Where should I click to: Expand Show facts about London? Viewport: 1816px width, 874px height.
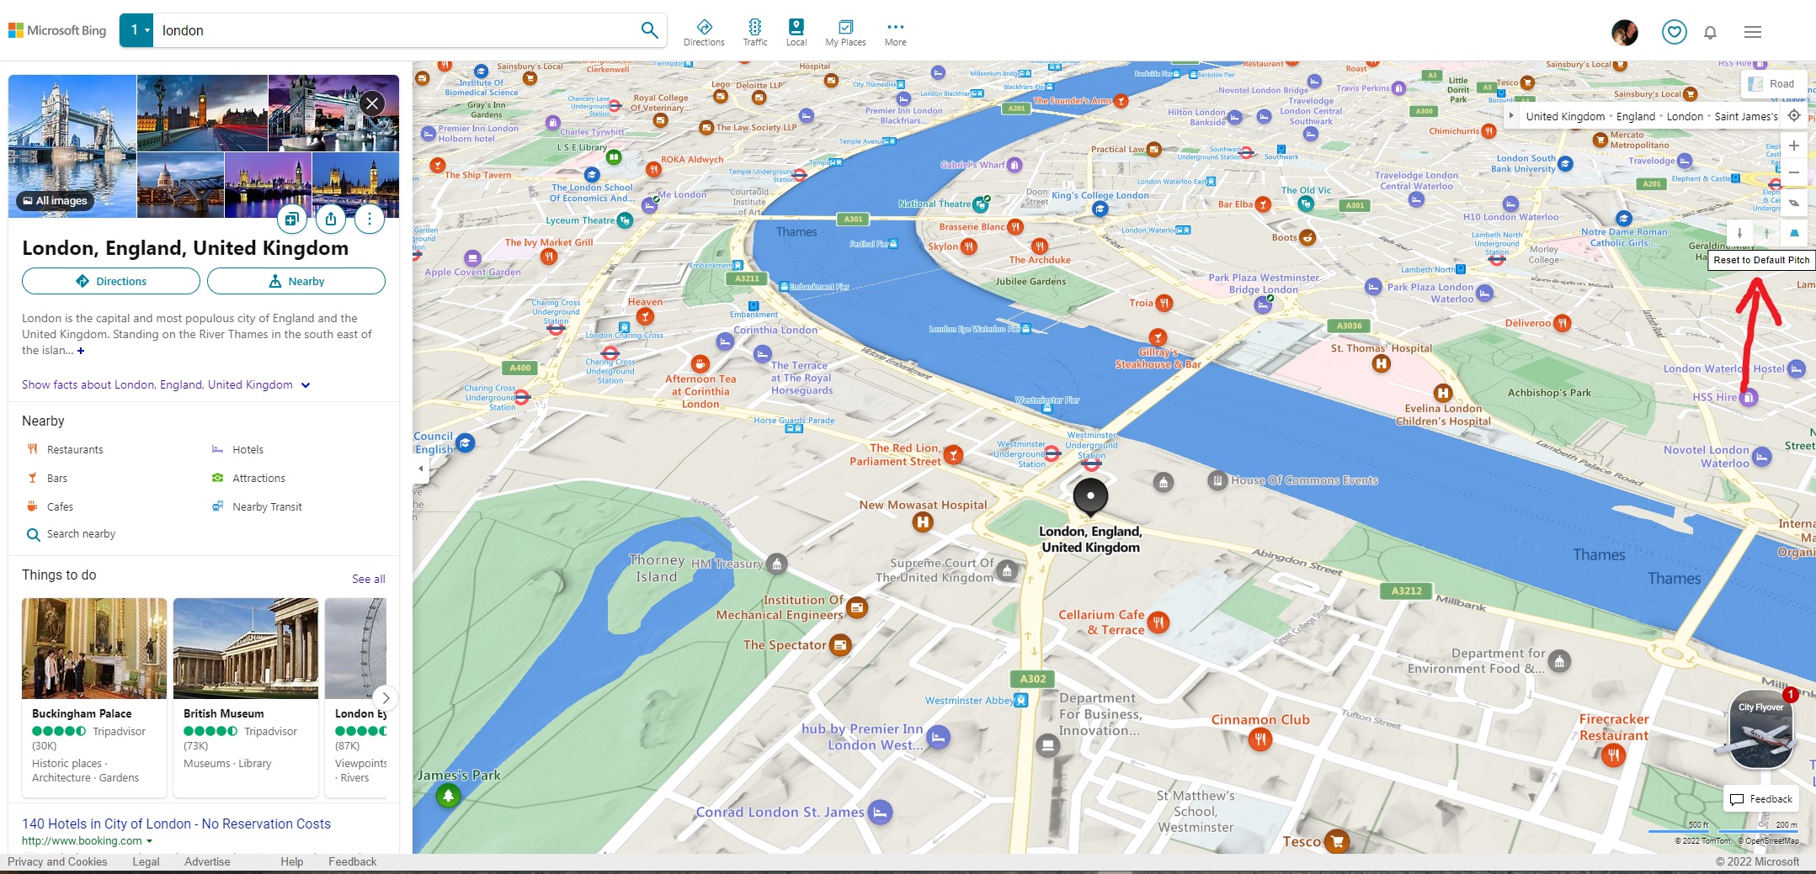tap(166, 384)
